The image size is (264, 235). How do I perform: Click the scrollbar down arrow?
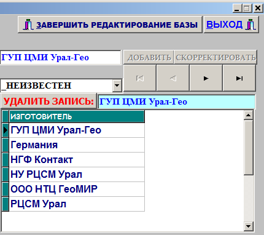[x=249, y=226]
